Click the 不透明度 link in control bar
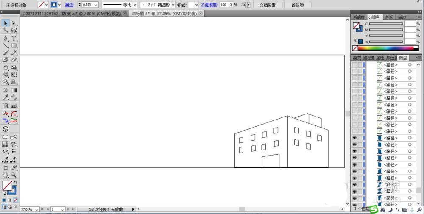This screenshot has width=424, height=214. click(x=209, y=5)
